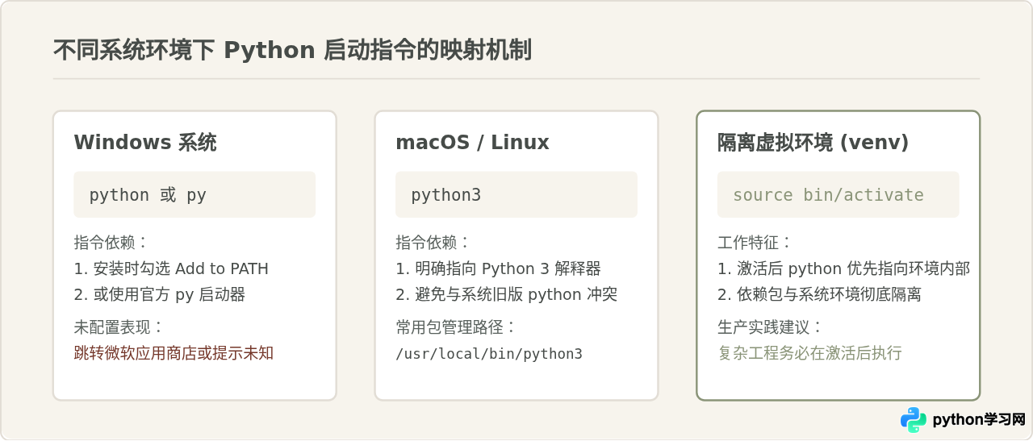The width and height of the screenshot is (1033, 441).
Task: Click "指令依赖：" in the macOS / Linux card
Action: click(433, 243)
